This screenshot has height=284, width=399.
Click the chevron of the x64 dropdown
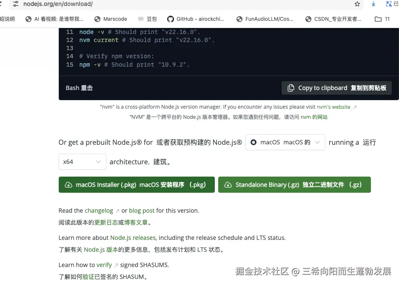(98, 162)
